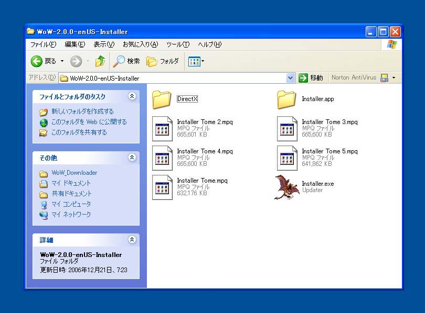
Task: Toggle the フォルダ folders pane button
Action: [163, 61]
